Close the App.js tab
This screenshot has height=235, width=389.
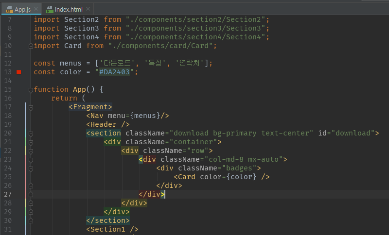coord(36,9)
